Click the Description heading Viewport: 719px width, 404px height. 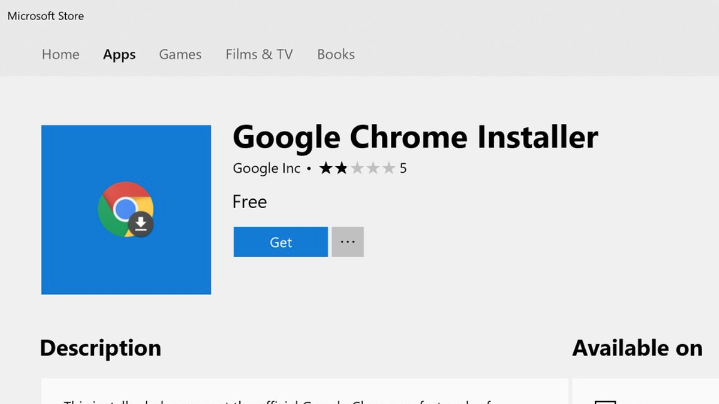tap(101, 348)
